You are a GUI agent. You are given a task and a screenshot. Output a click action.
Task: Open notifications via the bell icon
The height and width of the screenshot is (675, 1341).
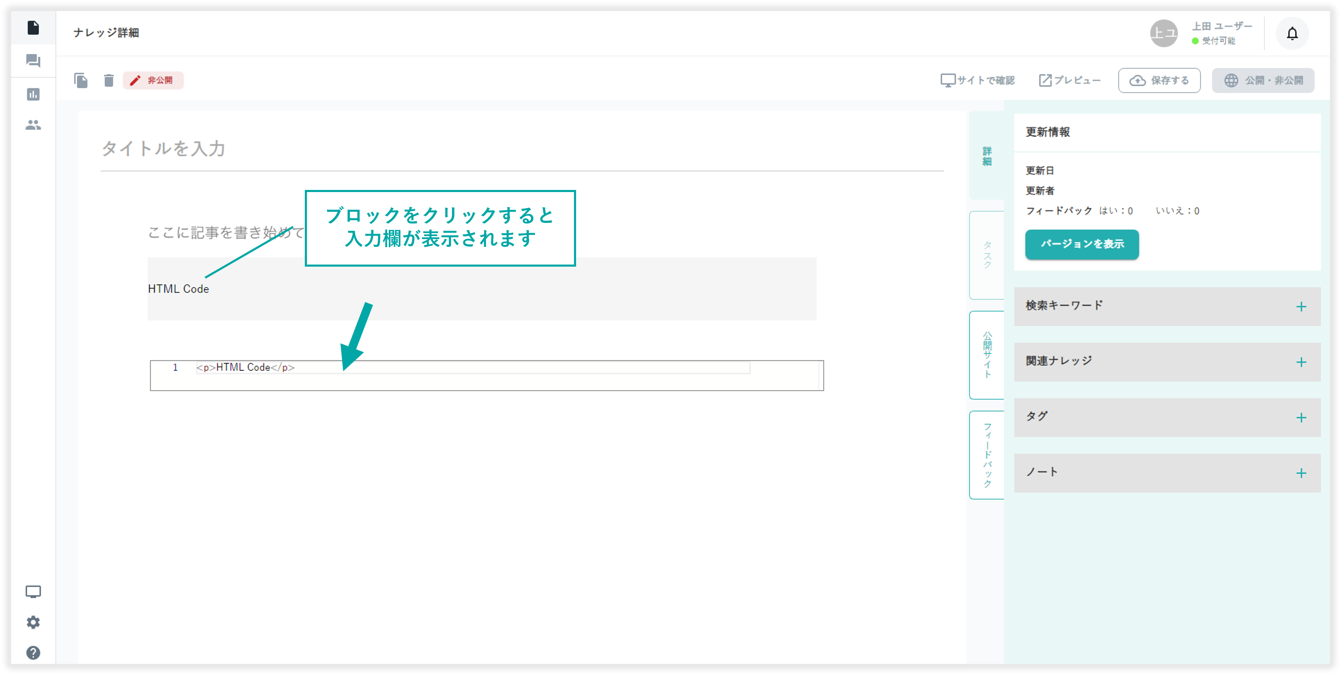(1292, 33)
